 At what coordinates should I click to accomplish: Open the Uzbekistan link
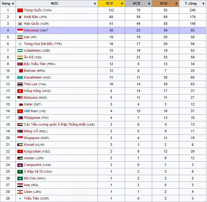tap(32, 50)
